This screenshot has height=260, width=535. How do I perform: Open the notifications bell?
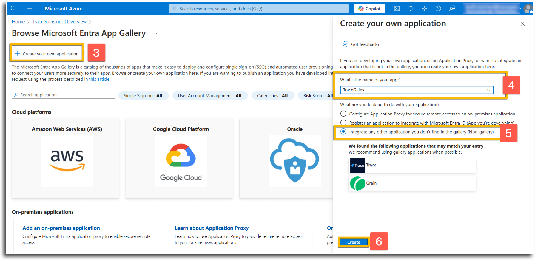pyautogui.click(x=411, y=9)
